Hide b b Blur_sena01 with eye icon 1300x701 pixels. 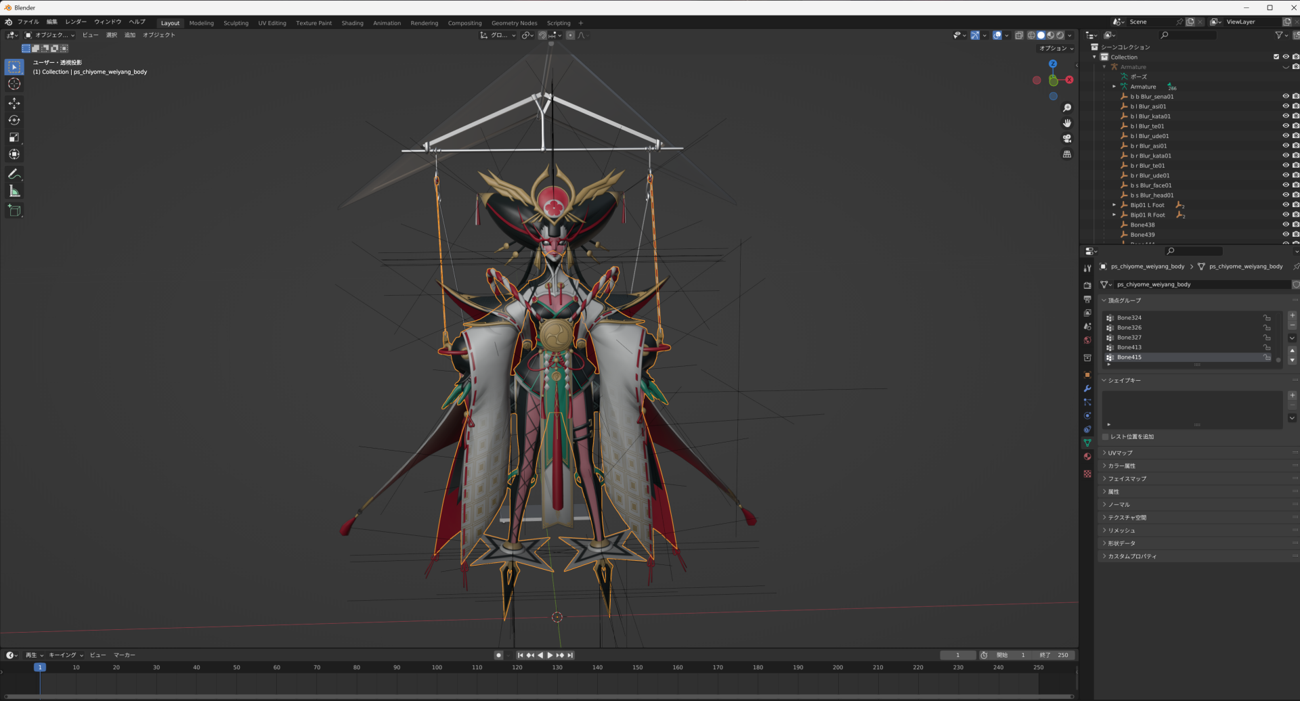1286,96
